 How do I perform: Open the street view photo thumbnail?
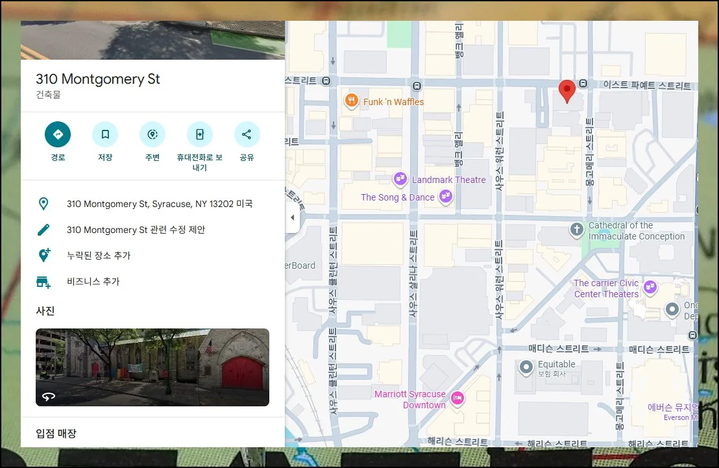[x=152, y=367]
